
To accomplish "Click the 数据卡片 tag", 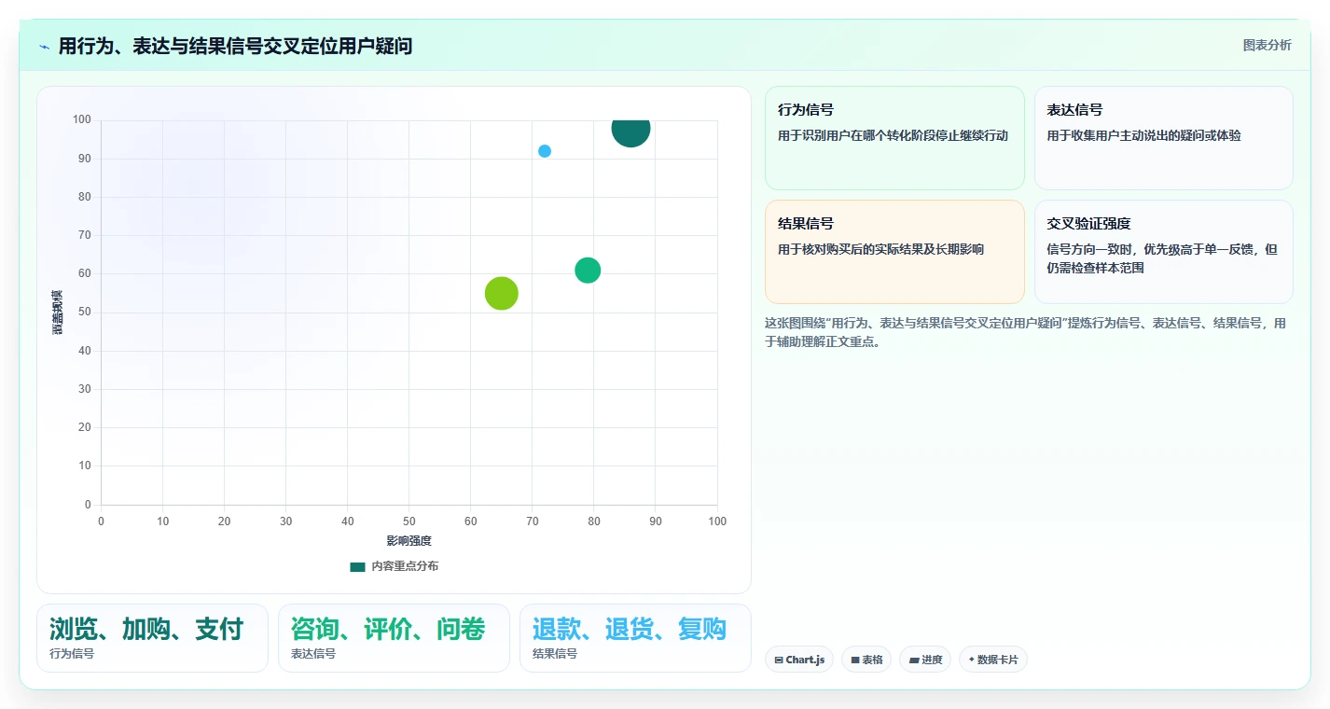I will [993, 660].
